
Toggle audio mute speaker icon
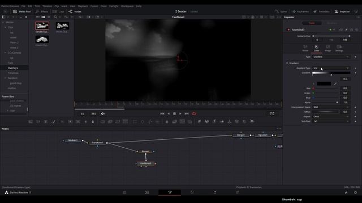(x=103, y=114)
